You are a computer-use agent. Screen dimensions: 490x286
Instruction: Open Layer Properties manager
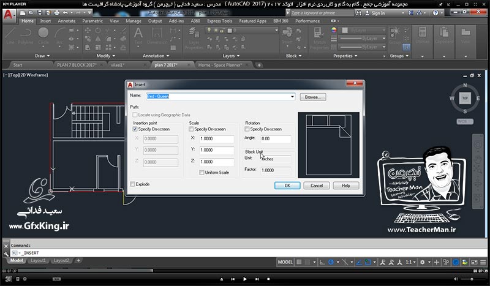click(x=194, y=39)
